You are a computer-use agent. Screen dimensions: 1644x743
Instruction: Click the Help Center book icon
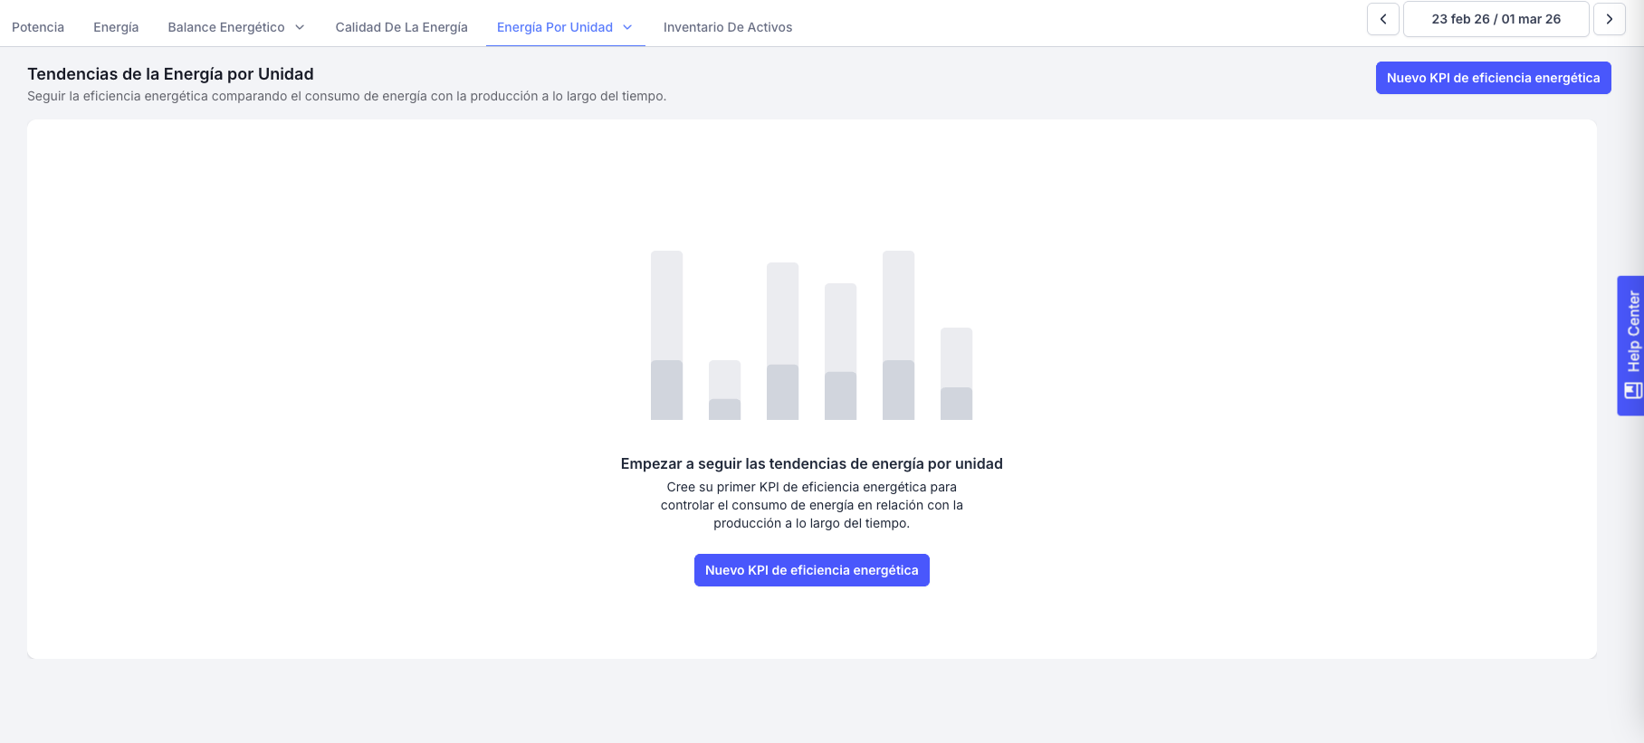[x=1632, y=391]
